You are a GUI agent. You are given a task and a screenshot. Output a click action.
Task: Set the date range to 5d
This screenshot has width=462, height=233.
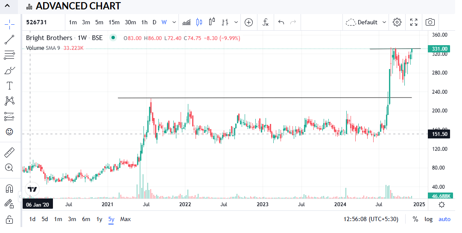[45, 219]
